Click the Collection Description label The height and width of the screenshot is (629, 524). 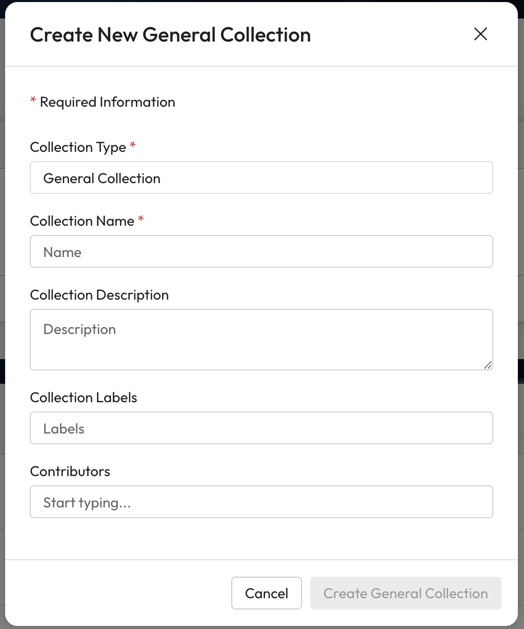(x=99, y=295)
